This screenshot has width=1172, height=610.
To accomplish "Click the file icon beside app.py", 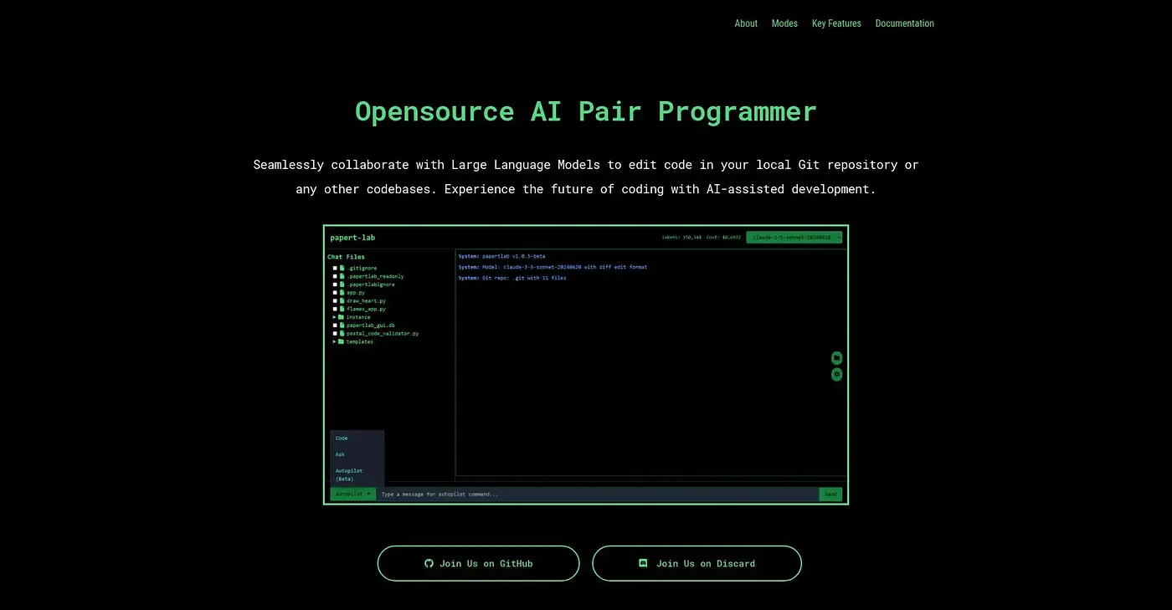I will [342, 293].
